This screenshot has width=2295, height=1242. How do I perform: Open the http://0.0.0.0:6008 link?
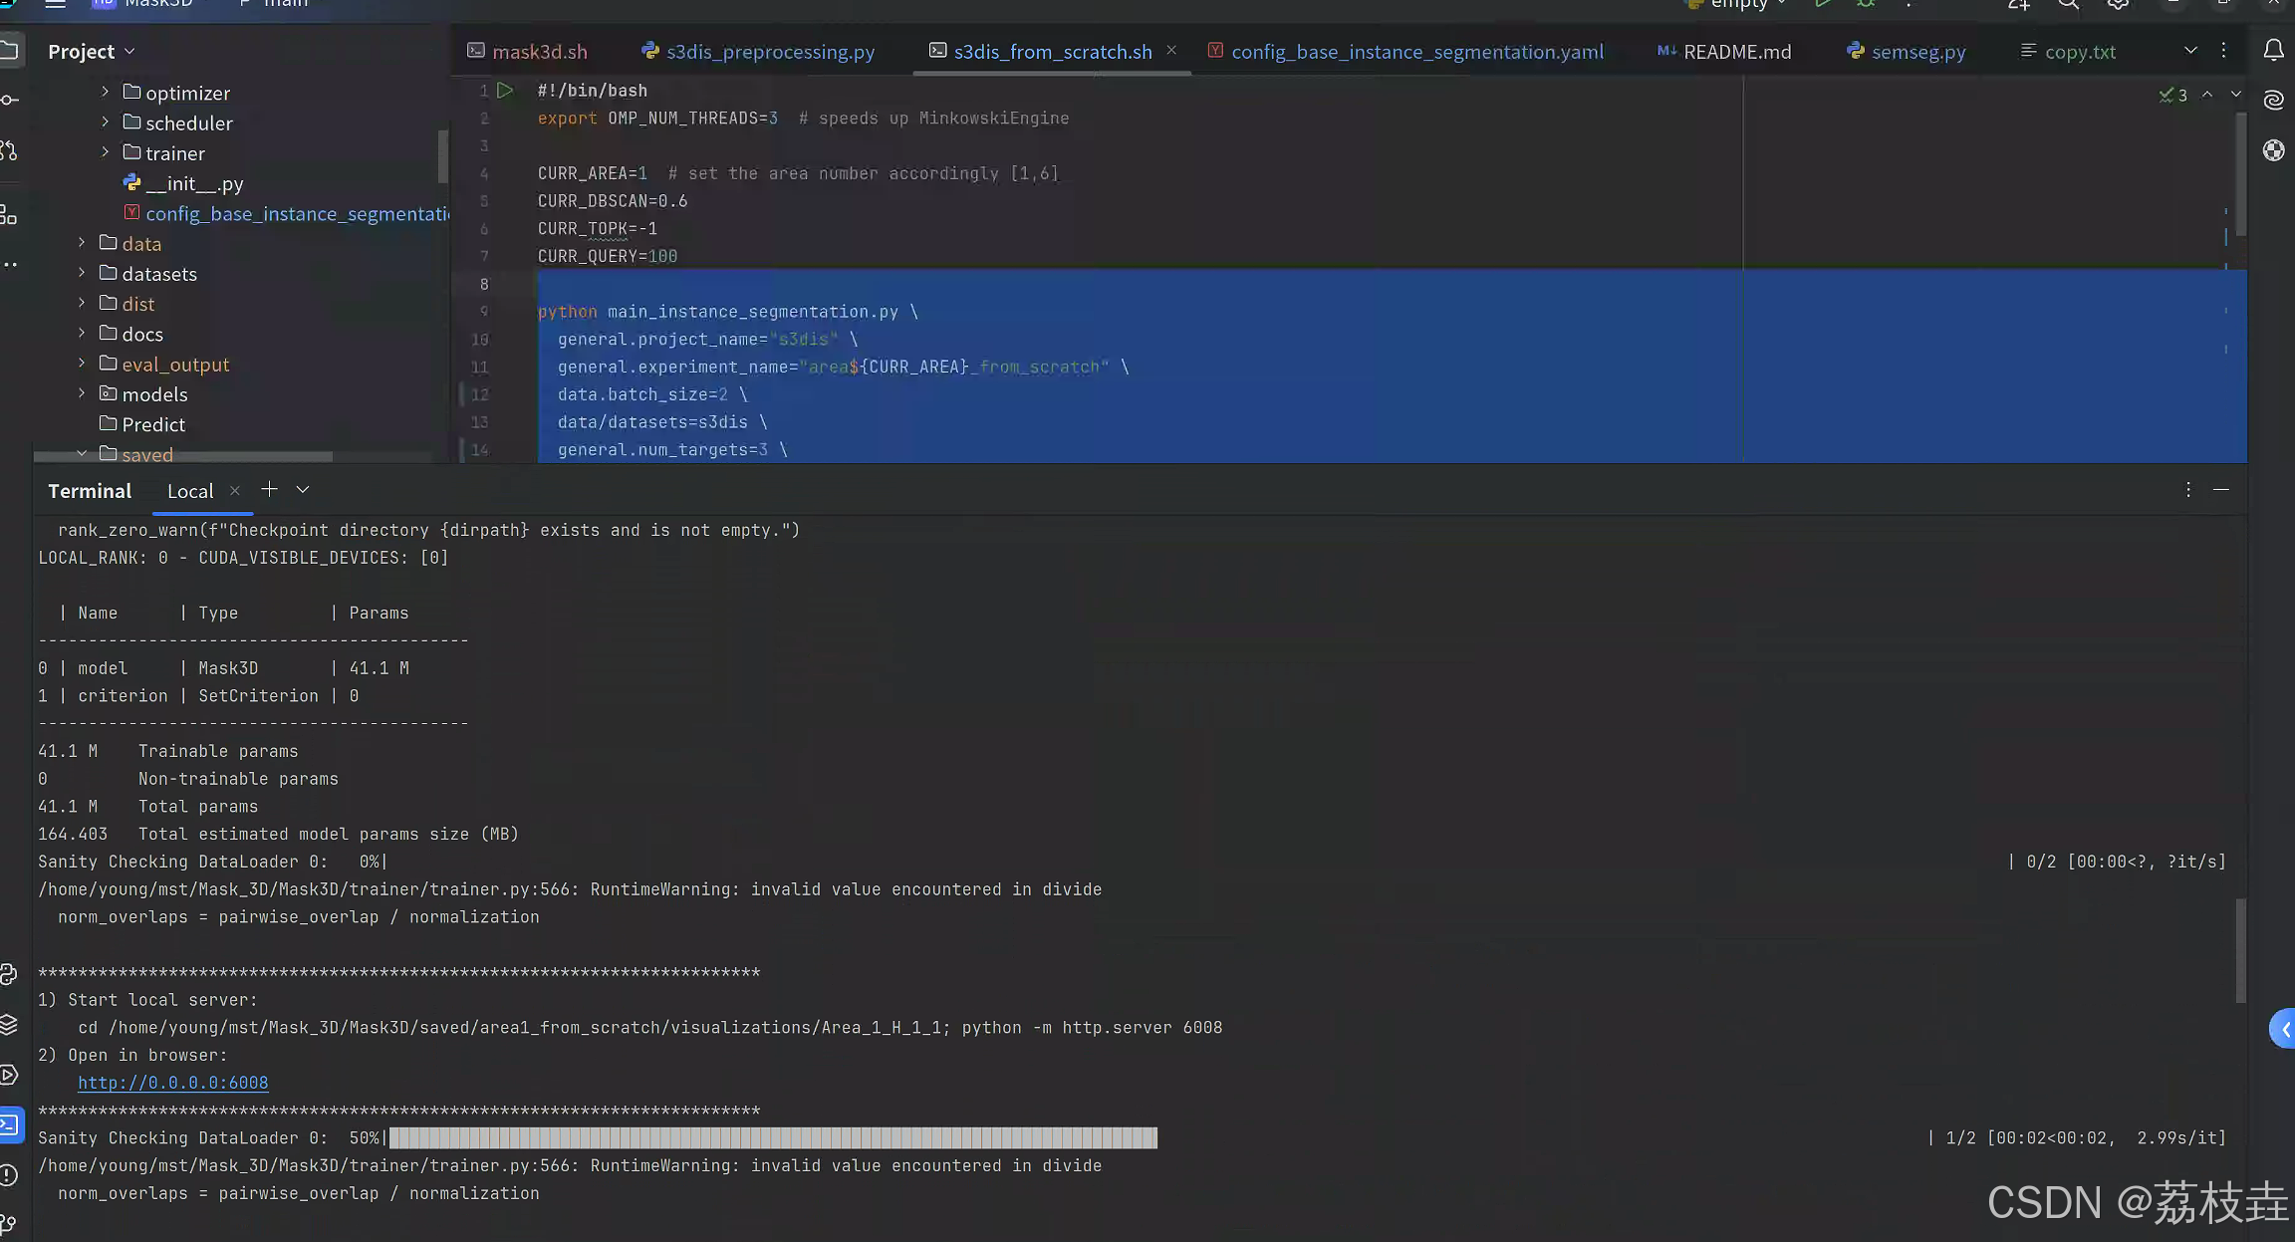pos(173,1083)
